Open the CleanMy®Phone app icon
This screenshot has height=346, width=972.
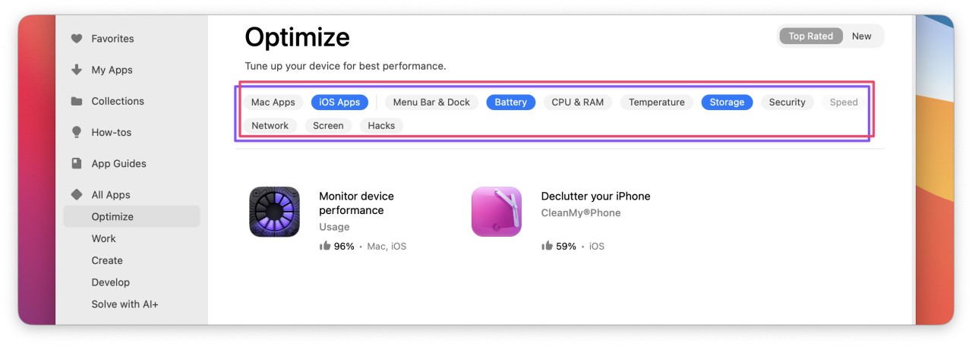497,212
